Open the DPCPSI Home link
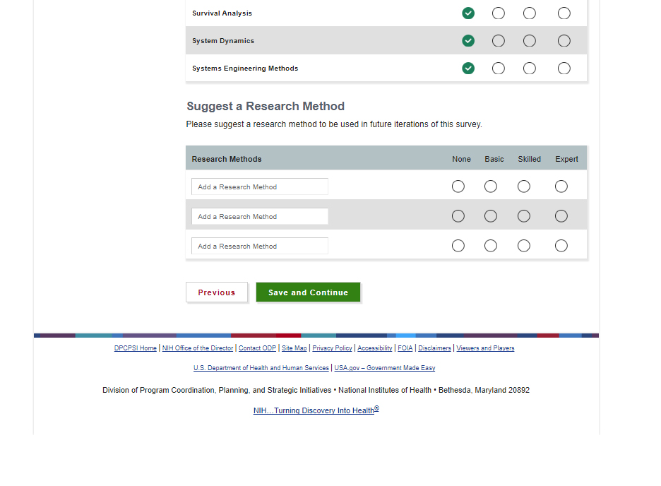 tap(136, 348)
